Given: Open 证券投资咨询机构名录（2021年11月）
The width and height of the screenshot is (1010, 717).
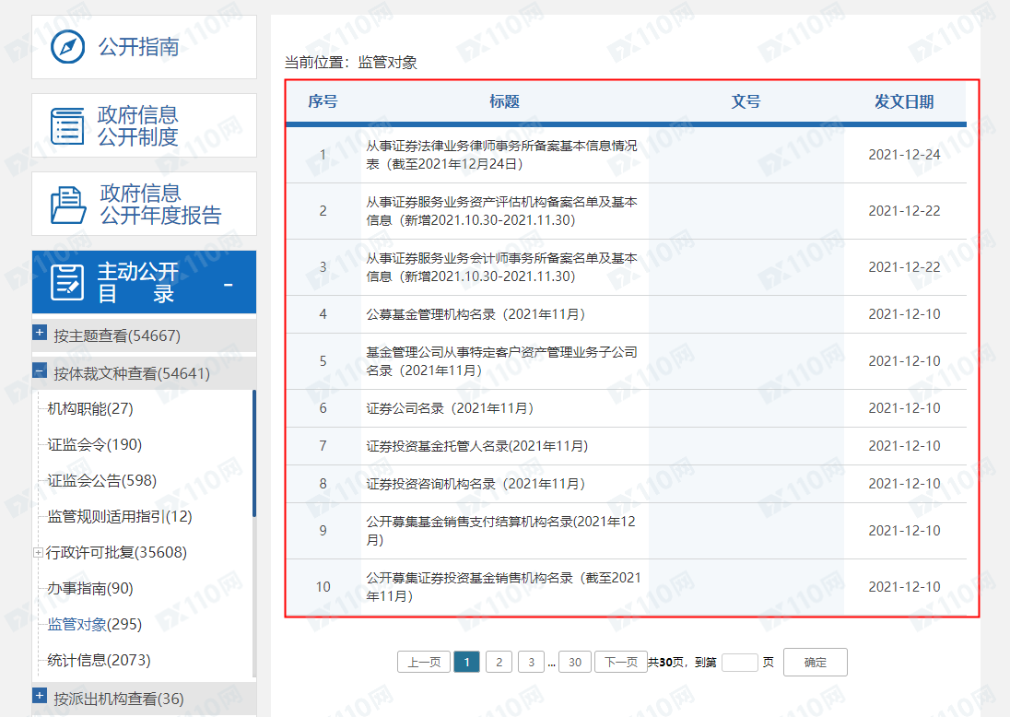Looking at the screenshot, I should [476, 484].
